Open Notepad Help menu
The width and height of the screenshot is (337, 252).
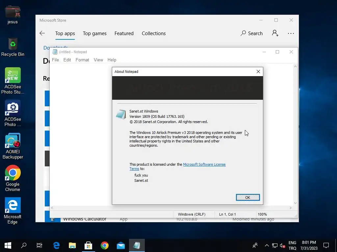[112, 60]
